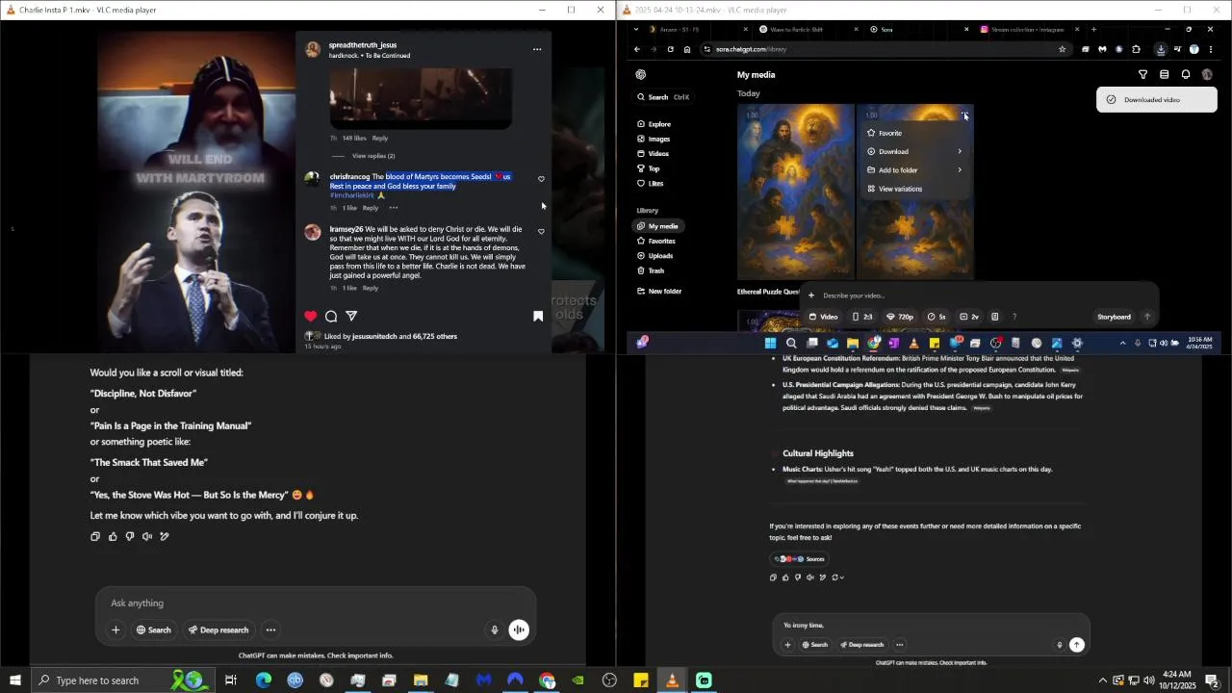The width and height of the screenshot is (1232, 693).
Task: Open the Sora logo in the sidebar
Action: point(641,74)
